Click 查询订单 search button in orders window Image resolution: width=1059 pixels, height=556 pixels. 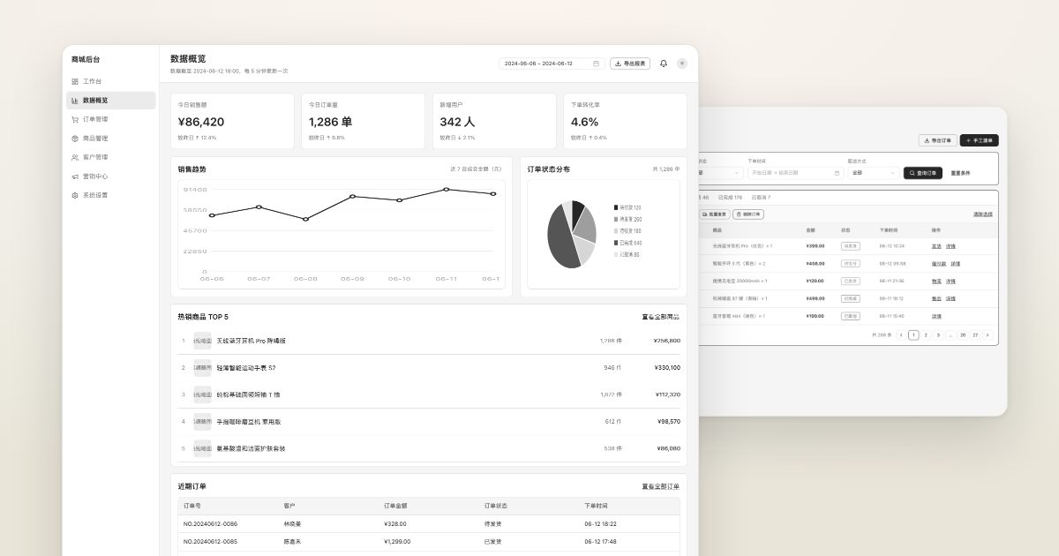pos(923,173)
